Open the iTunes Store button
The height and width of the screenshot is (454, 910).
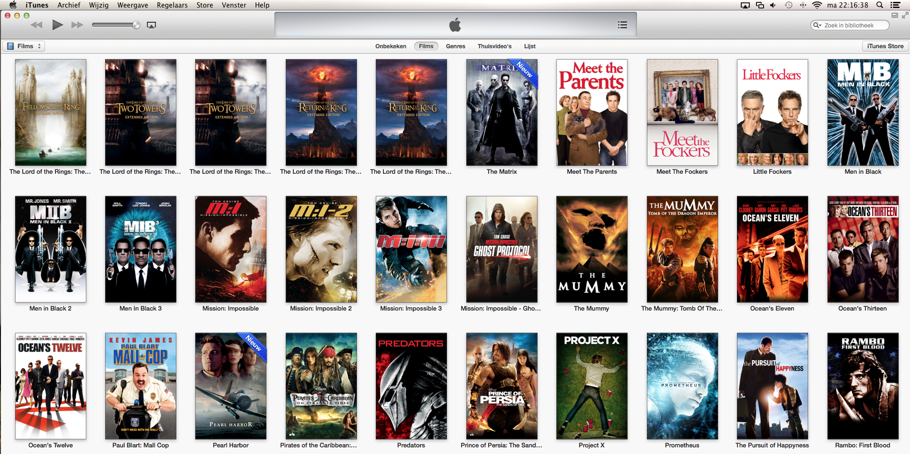click(x=885, y=46)
